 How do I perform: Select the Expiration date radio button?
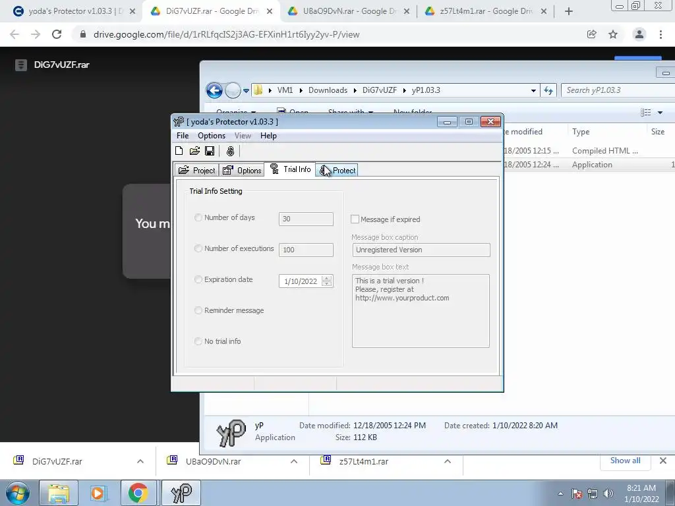click(198, 279)
